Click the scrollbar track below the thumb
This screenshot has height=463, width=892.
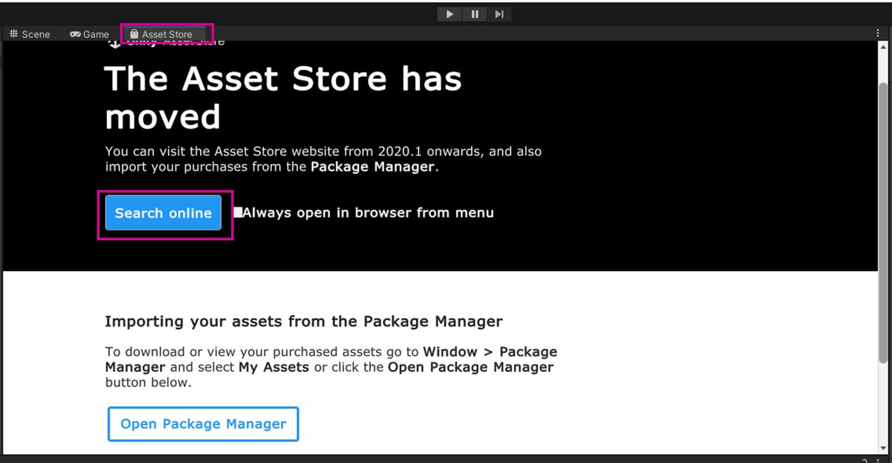[883, 402]
